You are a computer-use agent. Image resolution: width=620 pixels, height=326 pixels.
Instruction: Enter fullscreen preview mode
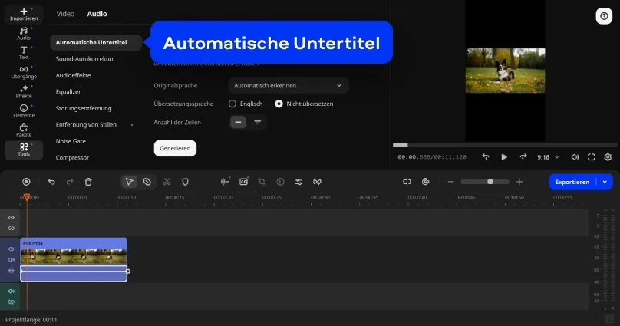point(591,156)
